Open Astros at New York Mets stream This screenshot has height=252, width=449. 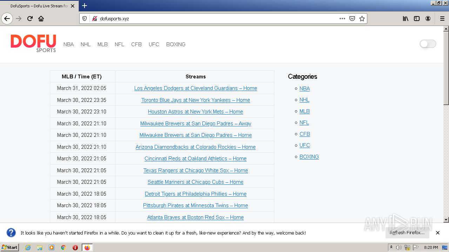[195, 112]
